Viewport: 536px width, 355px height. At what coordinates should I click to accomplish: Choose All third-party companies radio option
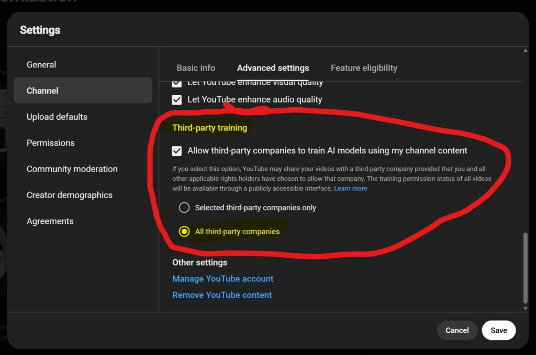[184, 232]
